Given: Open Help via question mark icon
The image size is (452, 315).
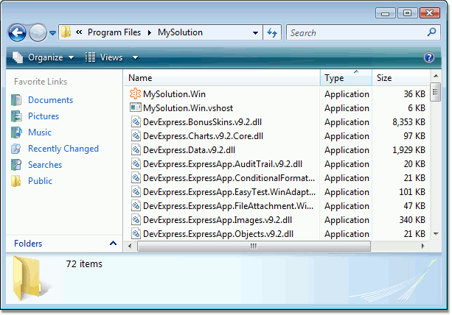Looking at the screenshot, I should (x=429, y=57).
